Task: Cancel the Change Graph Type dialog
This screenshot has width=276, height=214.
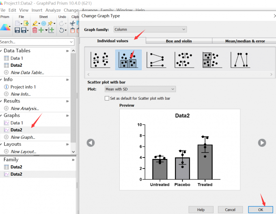Action: coord(230,210)
